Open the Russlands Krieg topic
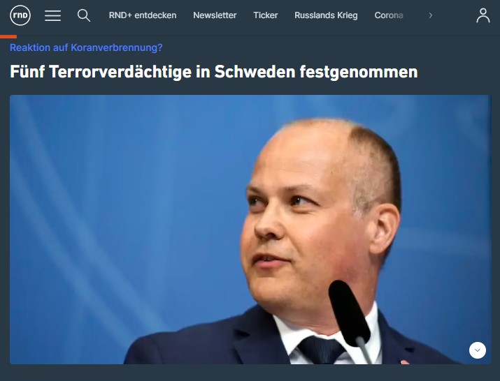500x381 pixels. click(x=326, y=15)
